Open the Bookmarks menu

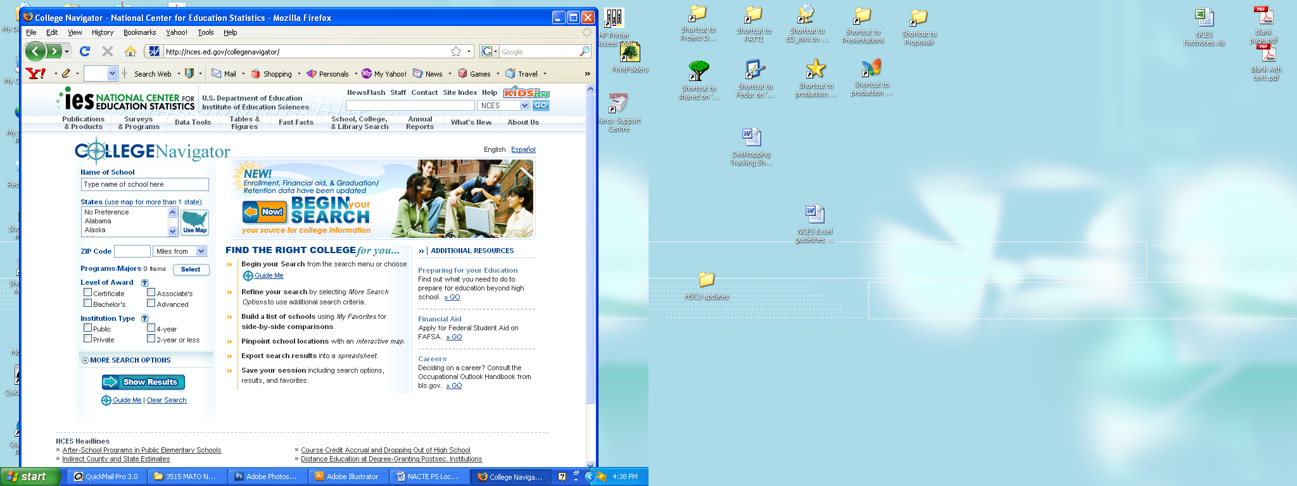(x=139, y=32)
